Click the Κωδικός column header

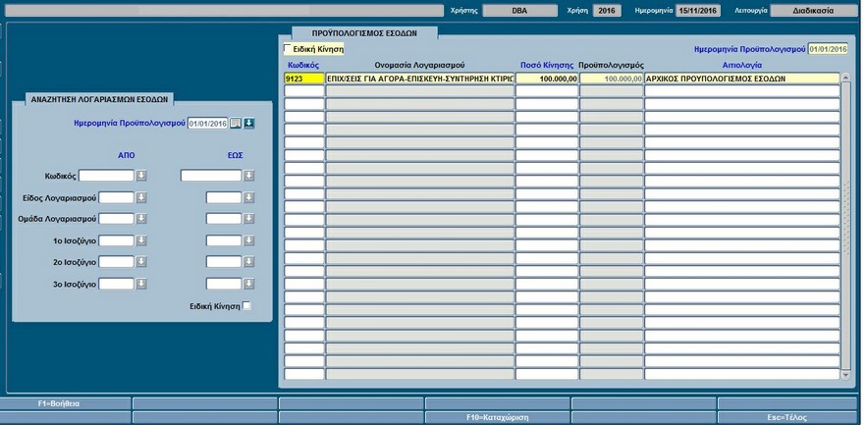click(303, 65)
